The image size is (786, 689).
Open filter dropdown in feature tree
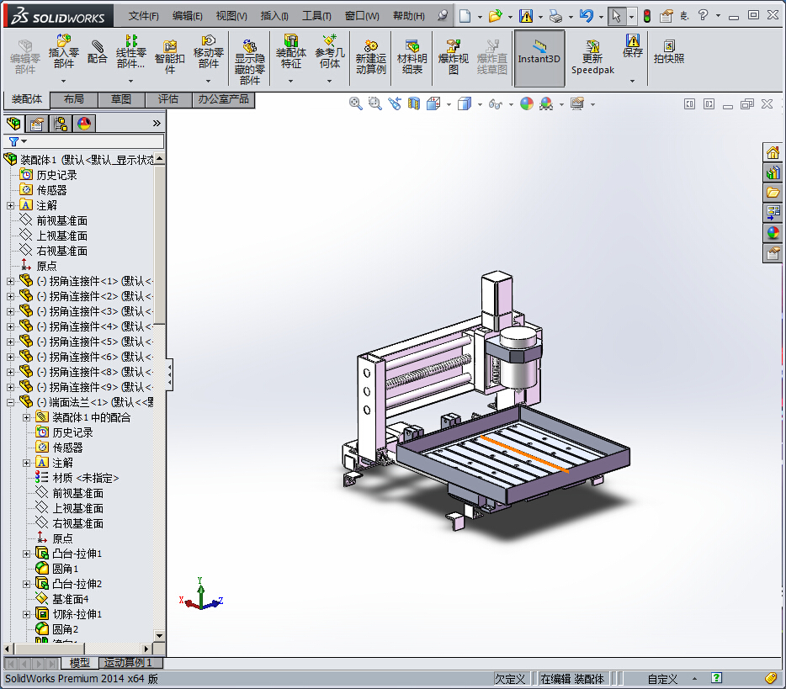click(24, 141)
